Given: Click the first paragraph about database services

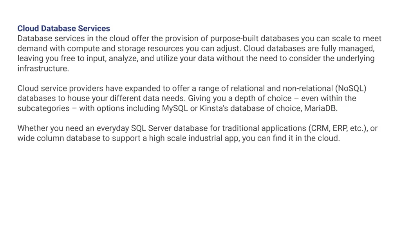Looking at the screenshot, I should click(196, 53).
